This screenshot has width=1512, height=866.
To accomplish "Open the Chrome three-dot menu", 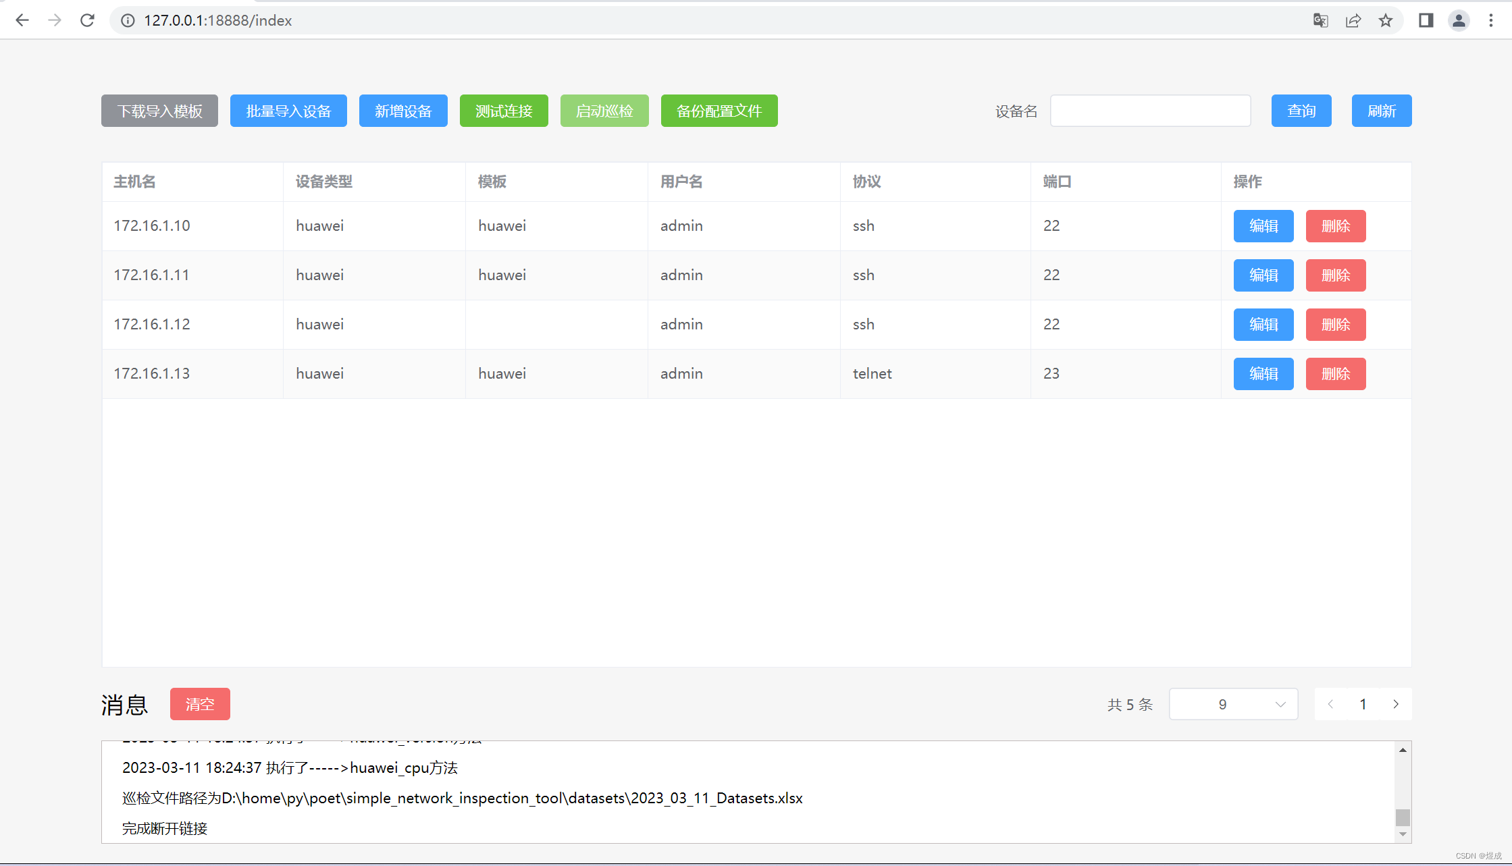I will (x=1492, y=20).
